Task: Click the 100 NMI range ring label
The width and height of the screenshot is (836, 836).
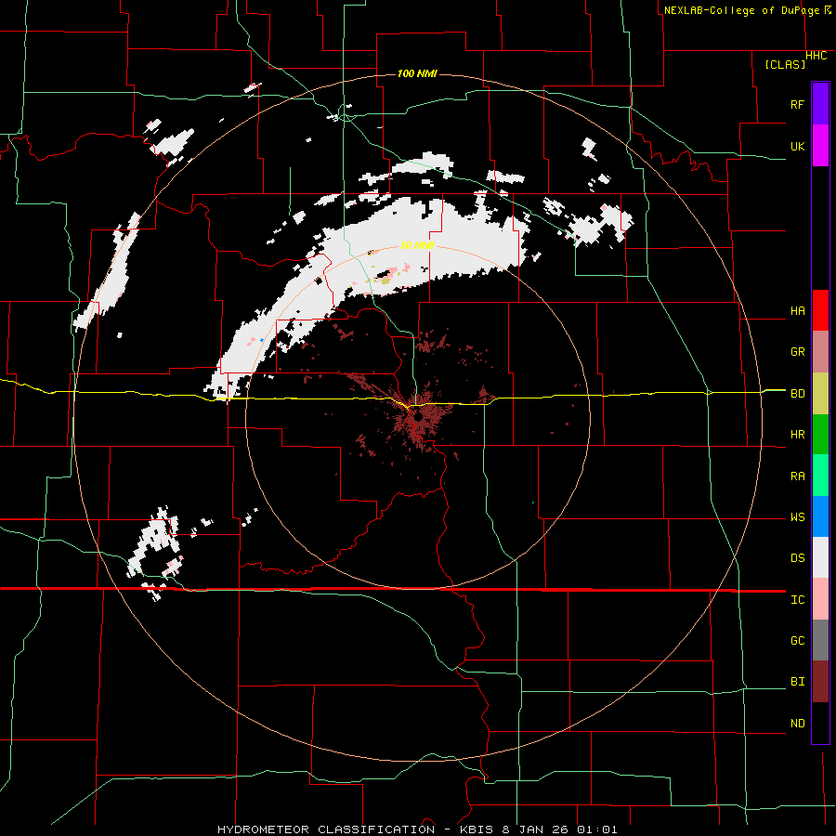Action: [417, 73]
